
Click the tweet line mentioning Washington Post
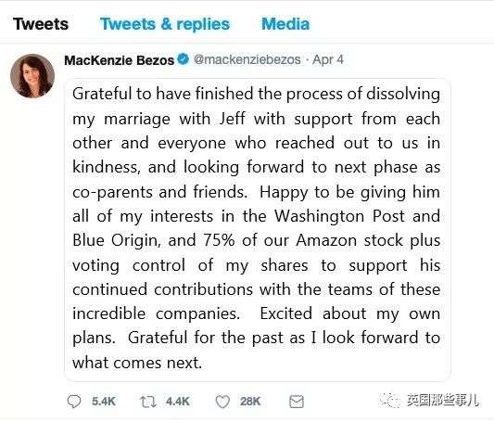pyautogui.click(x=256, y=216)
